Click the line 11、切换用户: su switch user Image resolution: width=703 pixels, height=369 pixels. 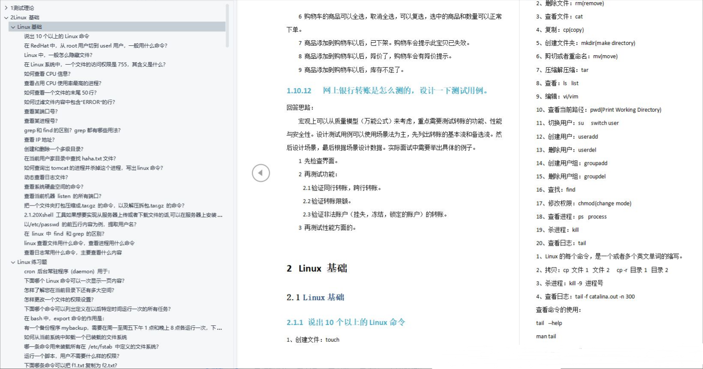(577, 123)
